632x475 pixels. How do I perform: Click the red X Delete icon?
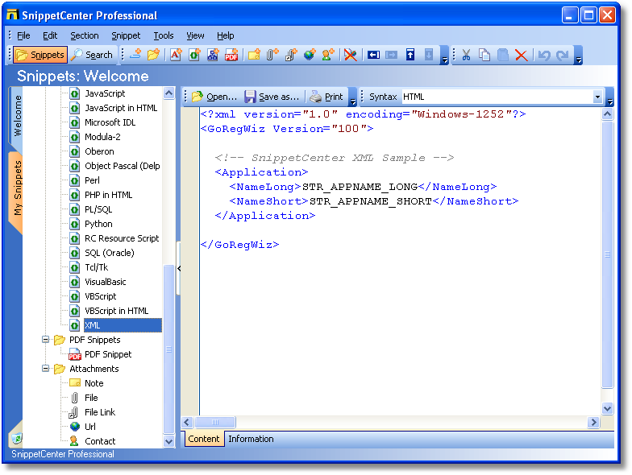click(x=521, y=55)
